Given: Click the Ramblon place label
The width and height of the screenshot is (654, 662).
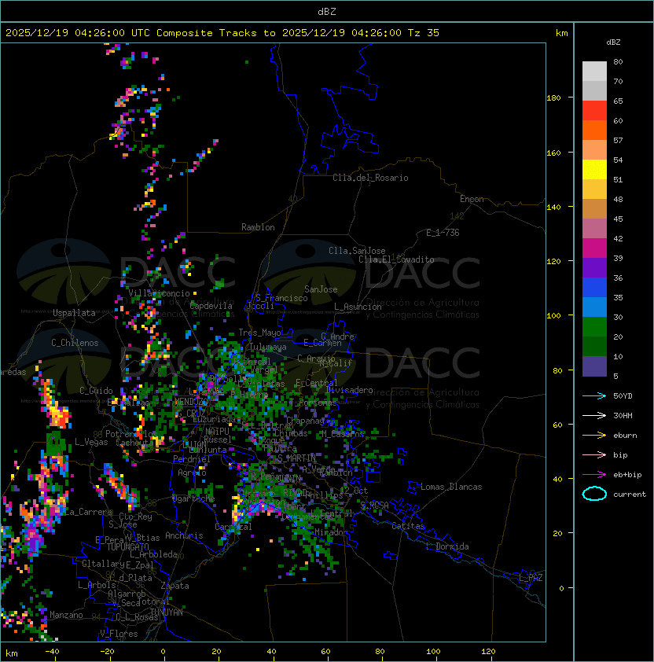Looking at the screenshot, I should coord(258,227).
